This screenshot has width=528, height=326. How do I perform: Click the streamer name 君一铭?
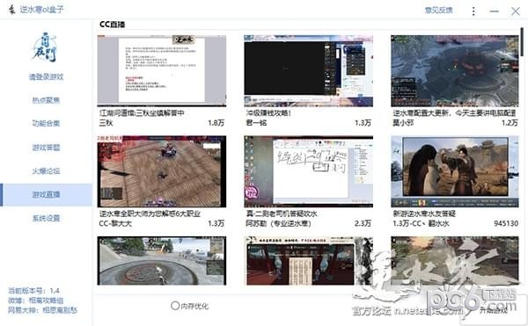click(x=256, y=123)
